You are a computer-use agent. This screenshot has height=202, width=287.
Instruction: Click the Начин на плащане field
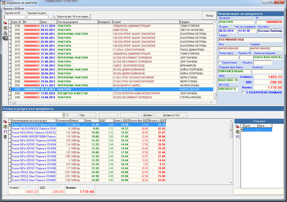click(x=268, y=57)
